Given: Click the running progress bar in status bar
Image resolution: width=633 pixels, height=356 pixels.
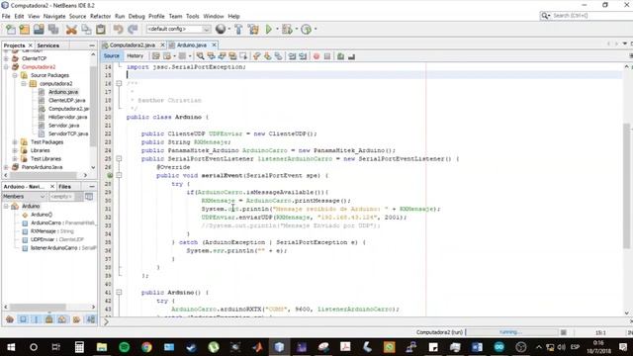Looking at the screenshot, I should [x=510, y=332].
